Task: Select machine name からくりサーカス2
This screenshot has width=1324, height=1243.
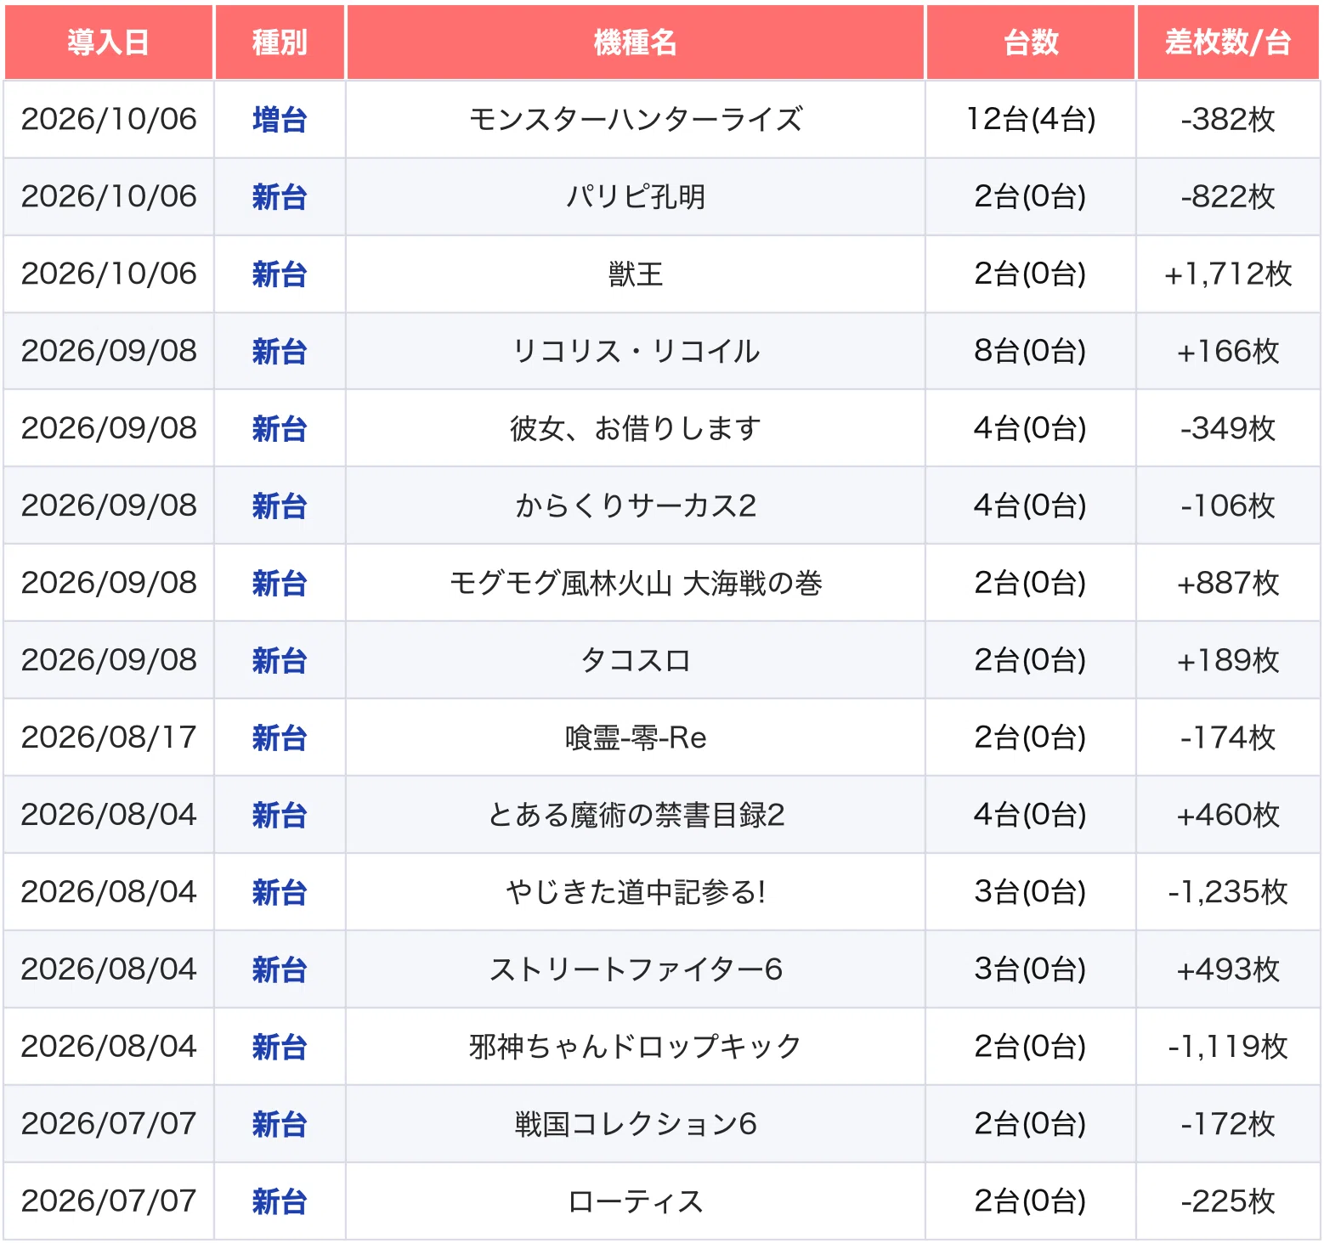Action: [636, 506]
